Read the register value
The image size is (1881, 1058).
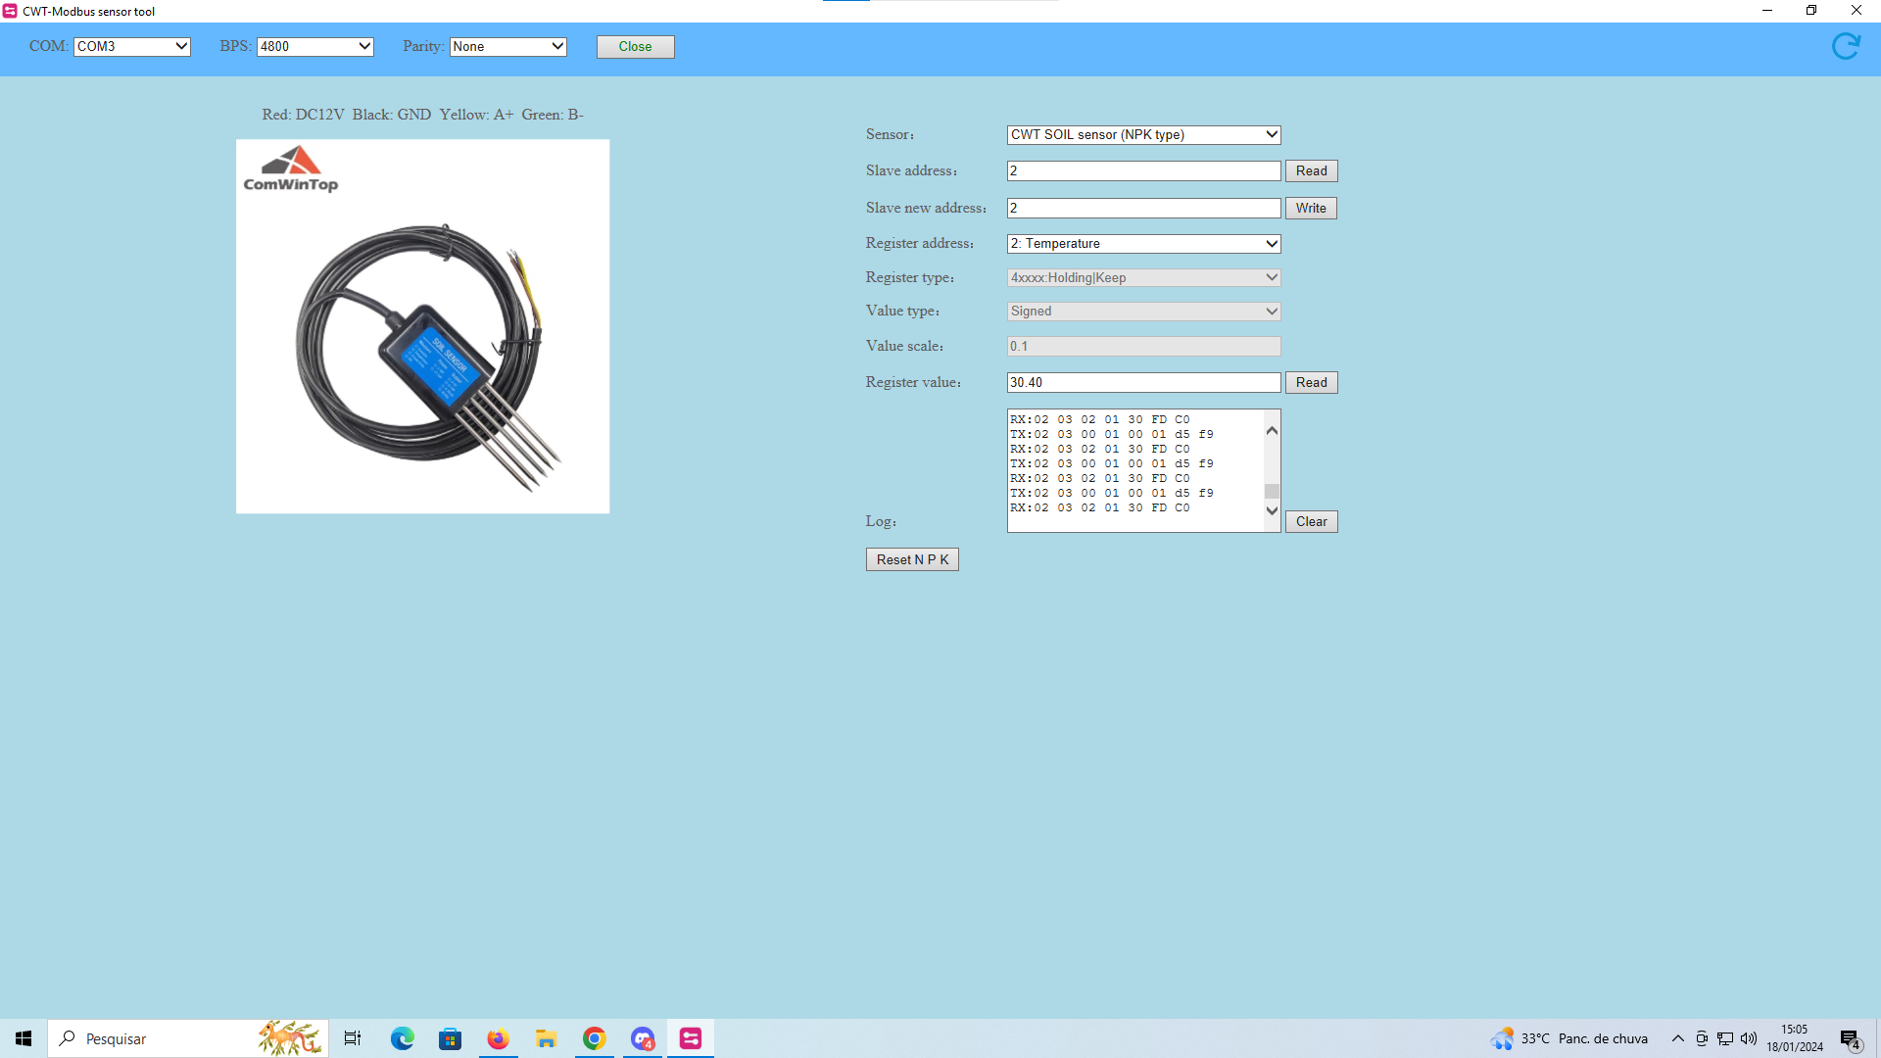1311,382
